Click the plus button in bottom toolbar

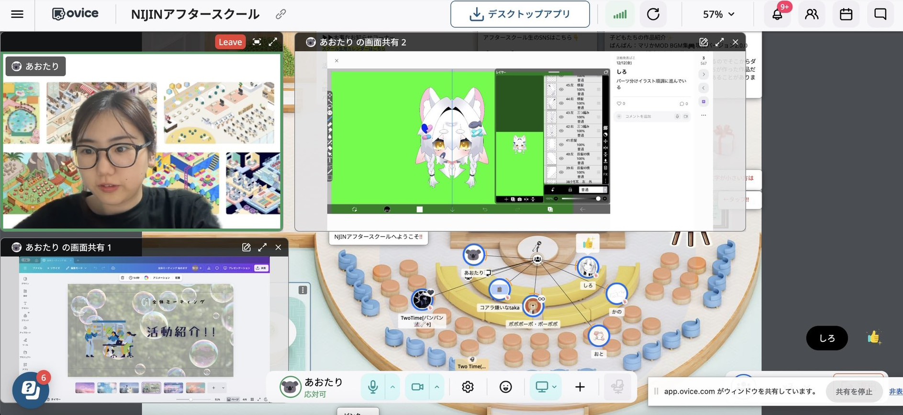(x=580, y=387)
